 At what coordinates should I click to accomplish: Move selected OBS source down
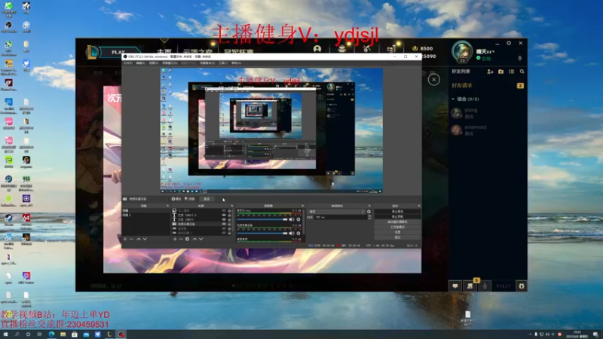coord(200,239)
